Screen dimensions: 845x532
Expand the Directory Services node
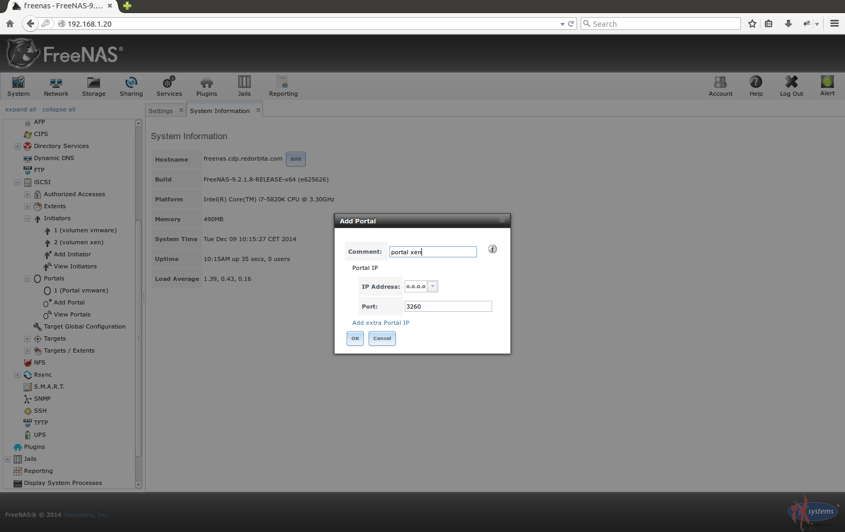tap(17, 146)
